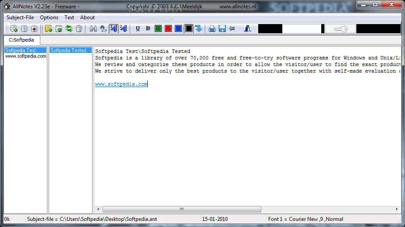Screen dimensions: 405x227
Task: Click the date 15-01-2010 in status bar
Action: (215, 219)
